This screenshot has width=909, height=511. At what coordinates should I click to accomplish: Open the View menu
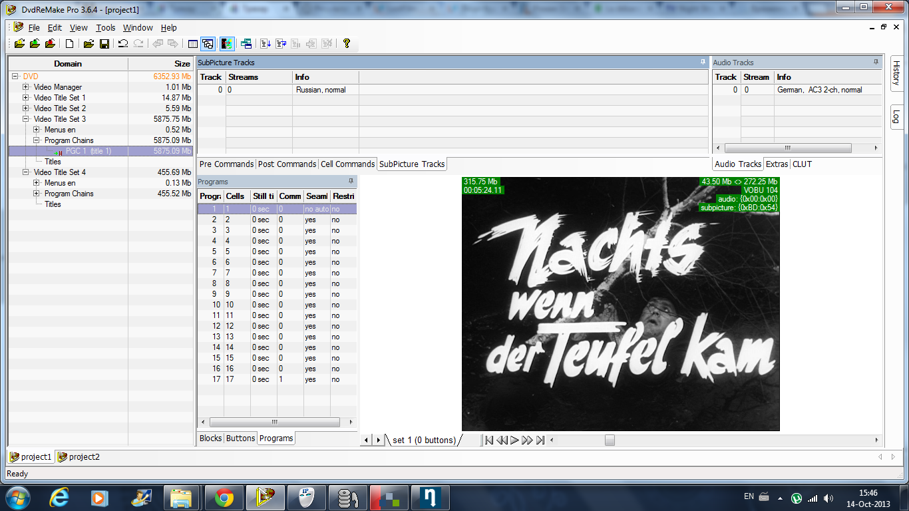click(x=79, y=28)
